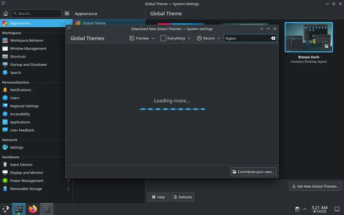Click the Defaults button
Viewport: 344px width, 215px height.
pyautogui.click(x=183, y=197)
